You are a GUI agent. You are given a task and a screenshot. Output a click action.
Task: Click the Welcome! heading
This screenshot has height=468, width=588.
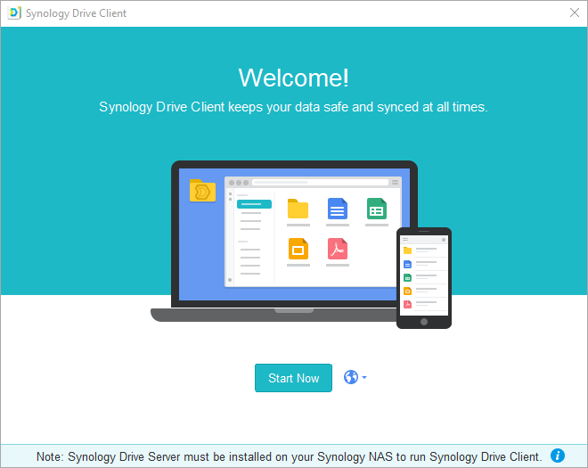(293, 78)
